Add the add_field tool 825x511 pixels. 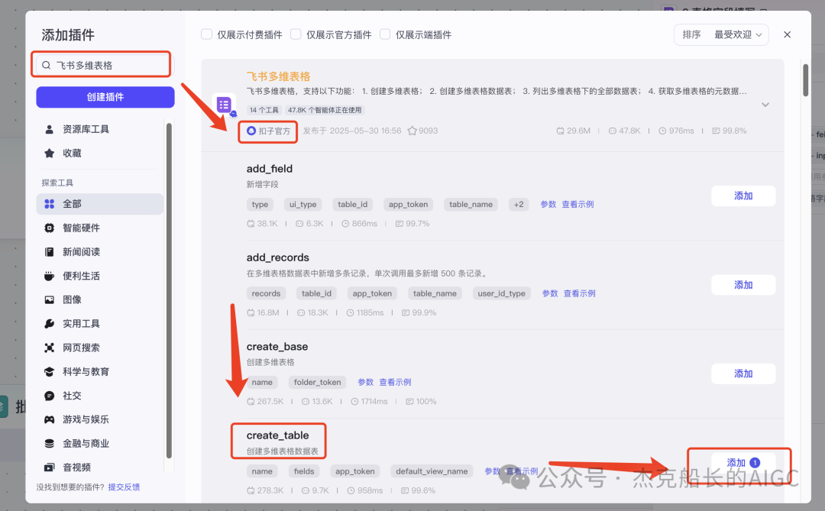click(x=743, y=196)
